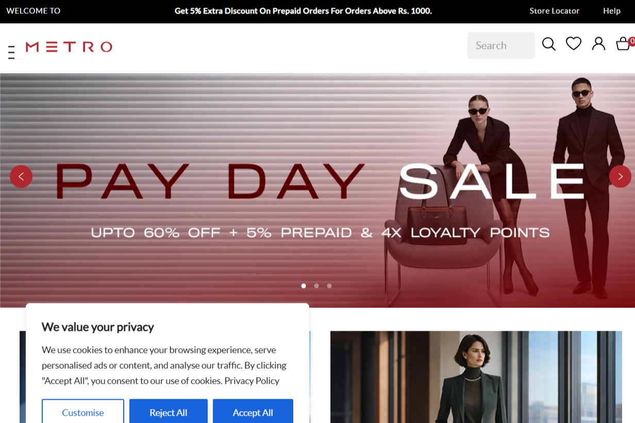The image size is (635, 423).
Task: Select the second carousel dot
Action: coord(316,285)
